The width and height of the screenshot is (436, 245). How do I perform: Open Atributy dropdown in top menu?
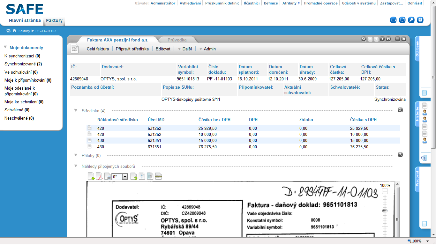[x=291, y=3]
